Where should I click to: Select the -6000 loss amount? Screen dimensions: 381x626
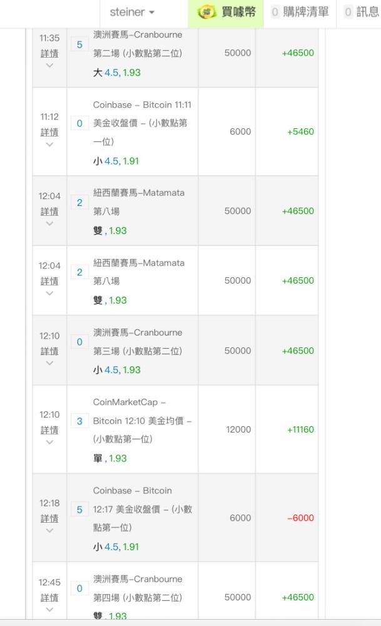[300, 518]
